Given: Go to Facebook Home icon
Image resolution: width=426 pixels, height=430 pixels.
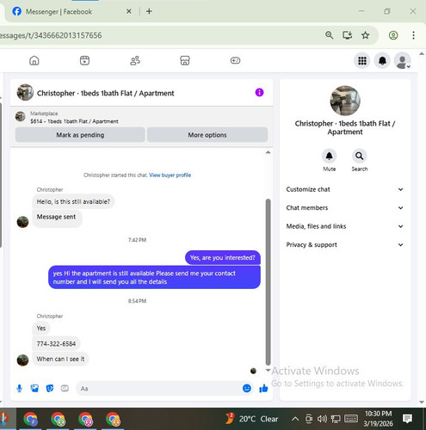Looking at the screenshot, I should pyautogui.click(x=34, y=60).
